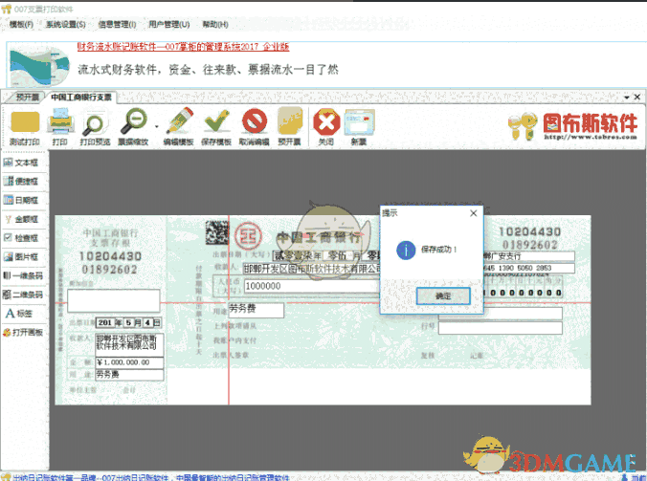
Task: Close the document tab panel X
Action: tap(637, 98)
